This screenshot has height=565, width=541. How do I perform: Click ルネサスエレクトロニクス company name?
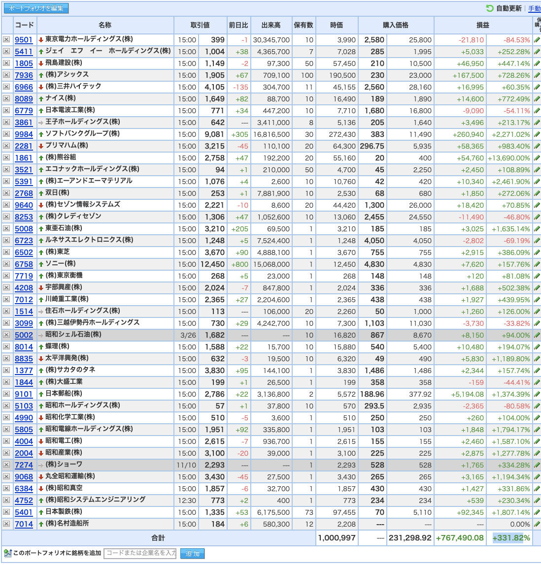point(90,240)
